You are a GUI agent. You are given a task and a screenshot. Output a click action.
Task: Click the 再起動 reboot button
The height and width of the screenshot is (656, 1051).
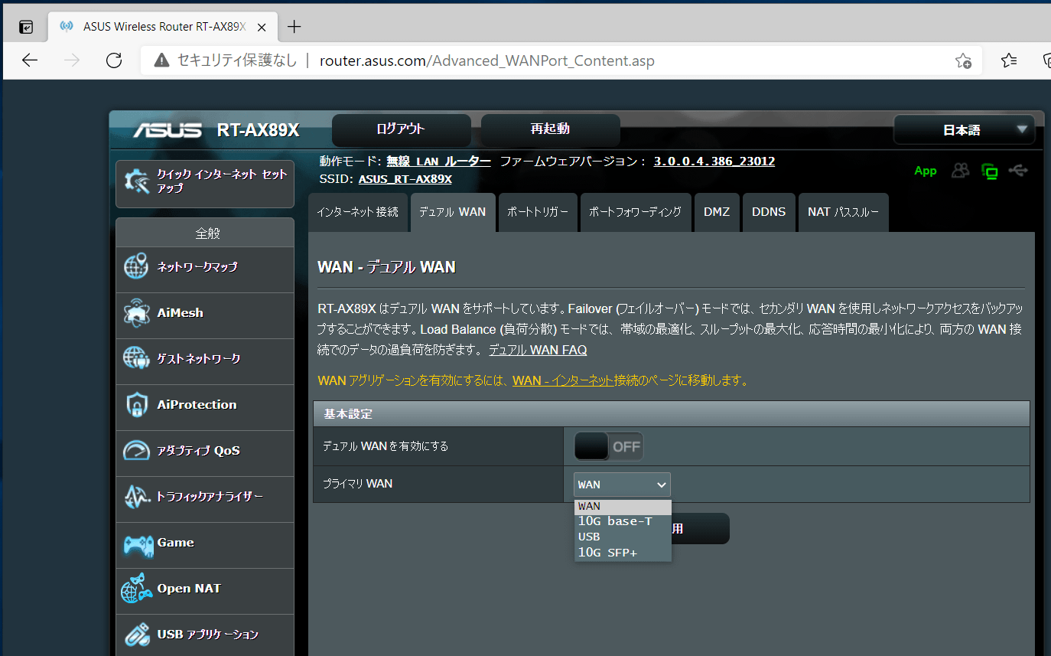tap(550, 129)
